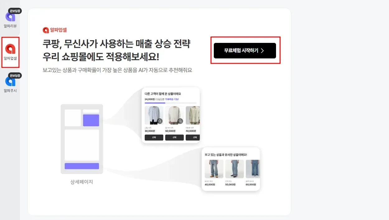Click magnifier icon on the 30,000원 shirt
Viewport: 389px width, 220px height.
pyautogui.click(x=160, y=121)
